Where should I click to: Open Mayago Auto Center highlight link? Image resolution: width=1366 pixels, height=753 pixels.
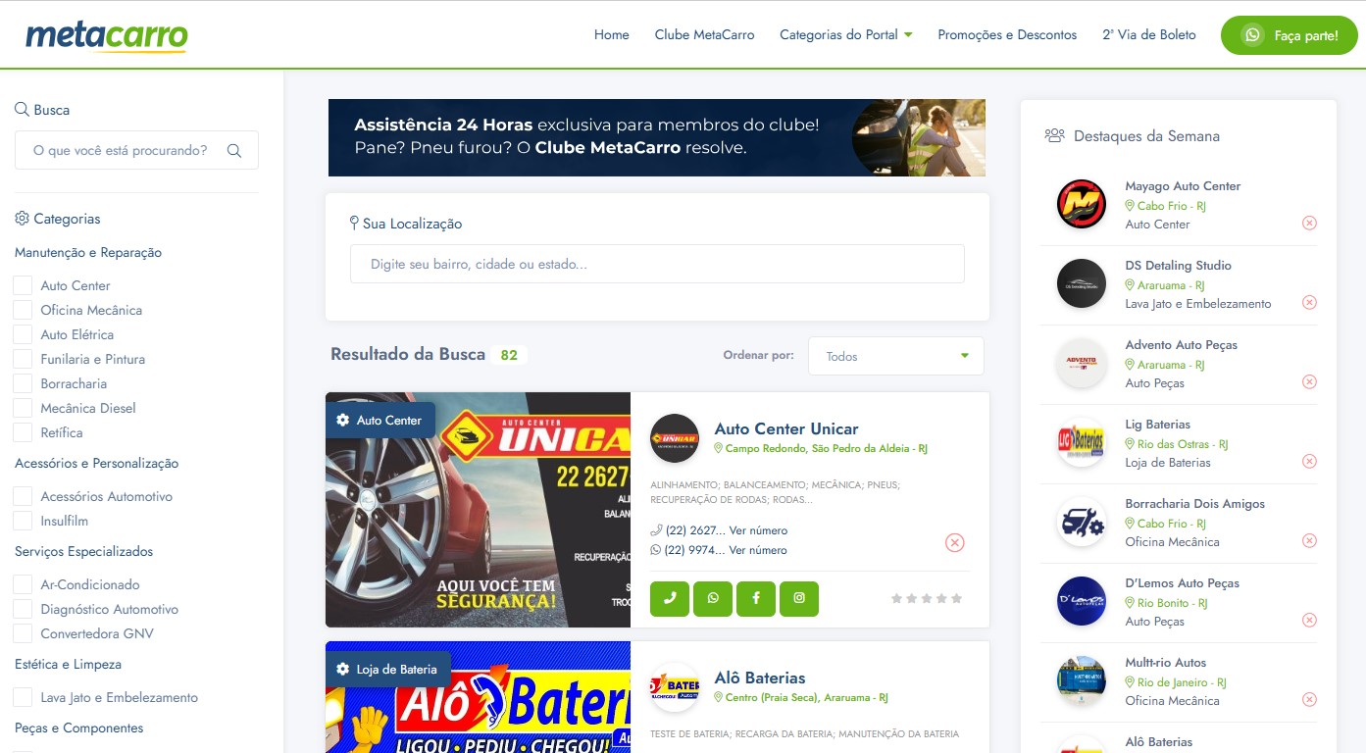(1183, 186)
